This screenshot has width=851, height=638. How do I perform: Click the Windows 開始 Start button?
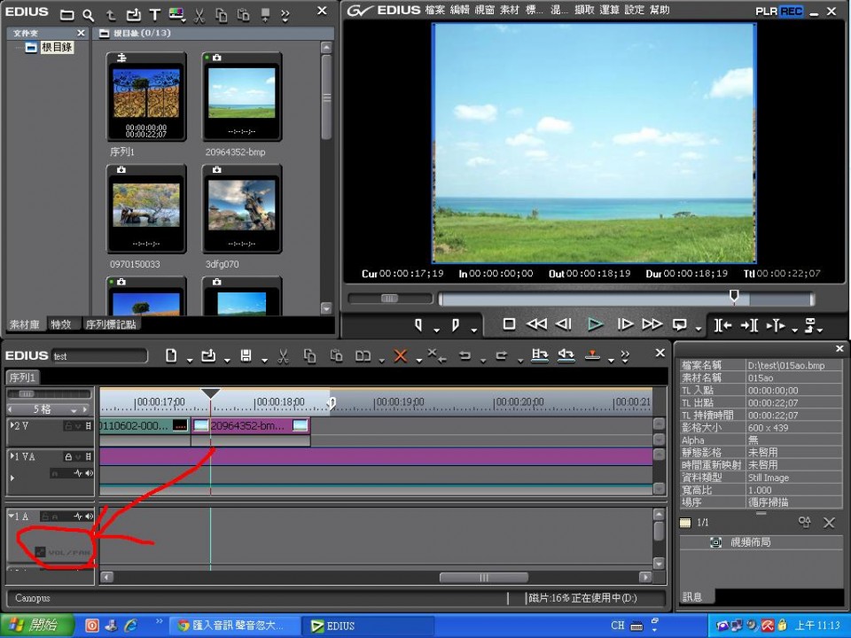pyautogui.click(x=34, y=626)
